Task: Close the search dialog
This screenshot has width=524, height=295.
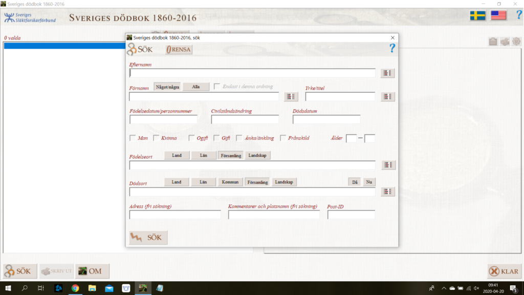Action: click(x=392, y=38)
